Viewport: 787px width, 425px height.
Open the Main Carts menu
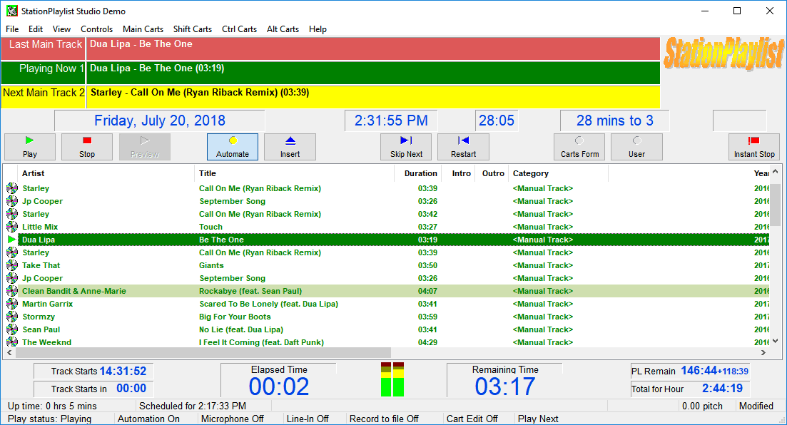[143, 29]
